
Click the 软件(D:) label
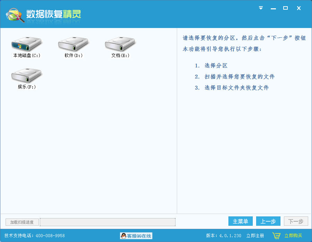[73, 56]
